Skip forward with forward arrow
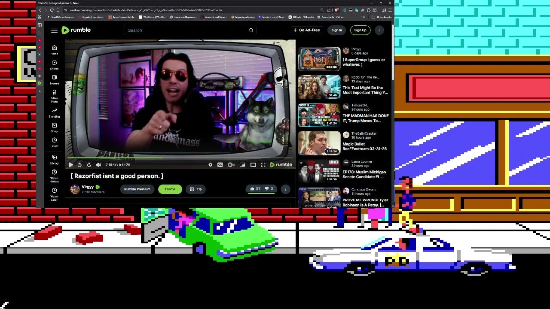 pos(89,165)
